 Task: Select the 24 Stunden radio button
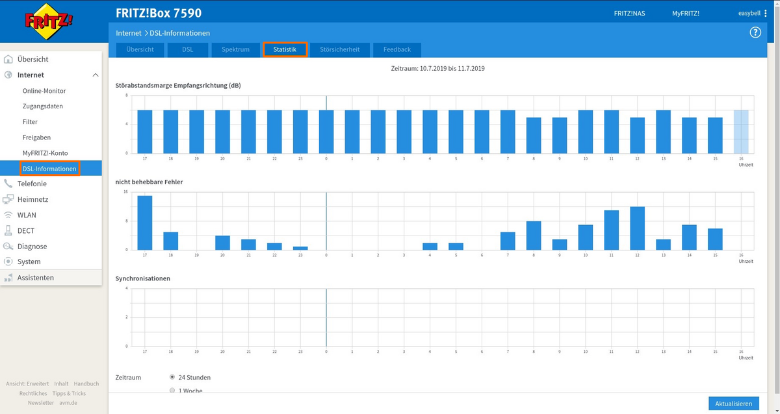pos(172,377)
